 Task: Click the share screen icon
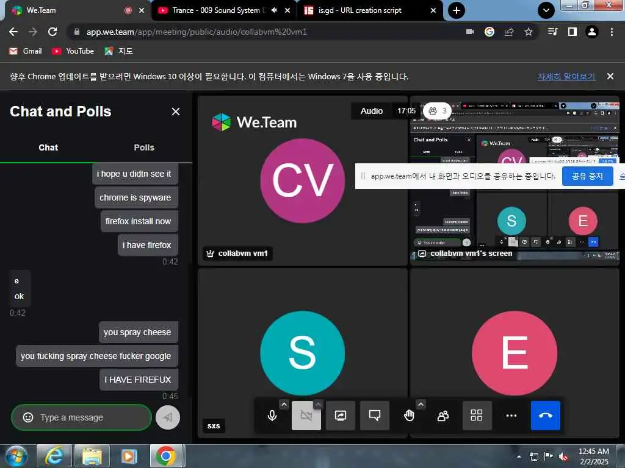341,416
